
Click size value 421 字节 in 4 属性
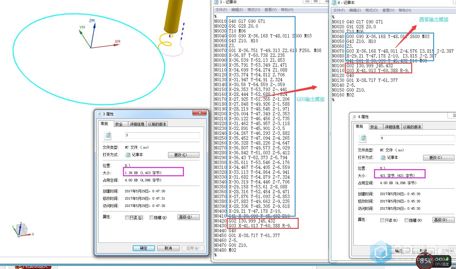(397, 176)
